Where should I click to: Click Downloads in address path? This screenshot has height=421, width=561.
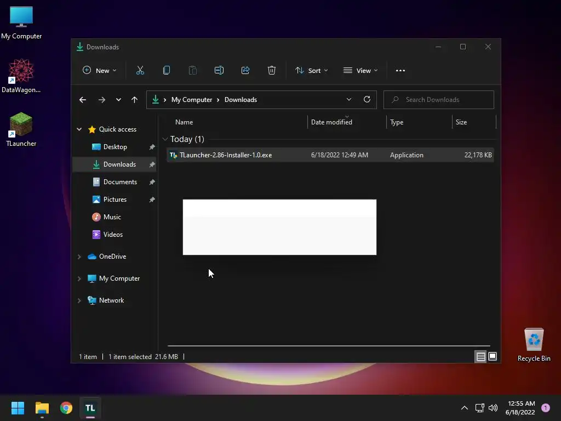(241, 100)
